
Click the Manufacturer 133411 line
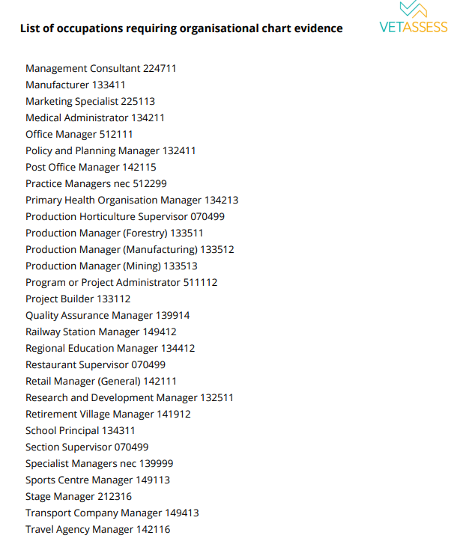coord(76,85)
